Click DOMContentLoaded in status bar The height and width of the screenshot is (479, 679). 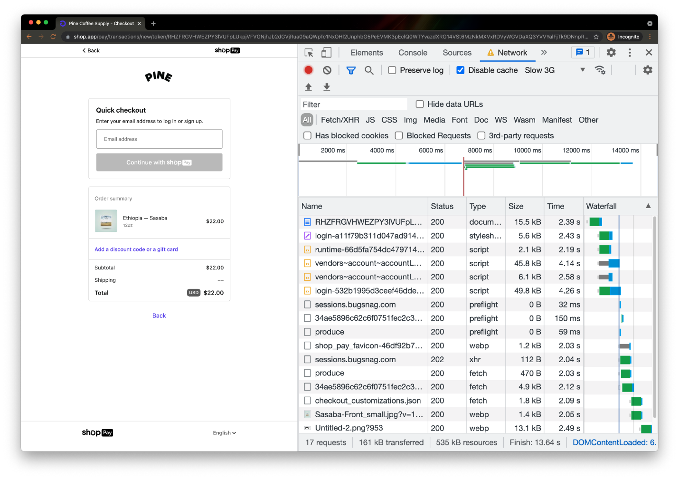pos(614,442)
